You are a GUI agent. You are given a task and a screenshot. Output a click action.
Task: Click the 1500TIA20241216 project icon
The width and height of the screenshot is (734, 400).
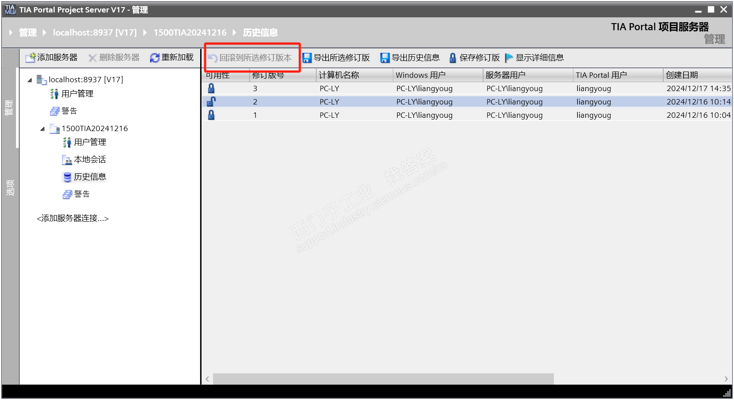coord(55,129)
